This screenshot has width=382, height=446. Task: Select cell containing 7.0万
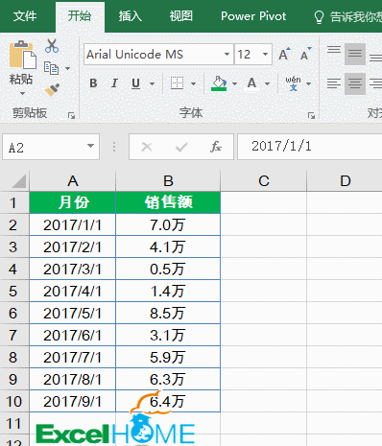click(x=168, y=224)
